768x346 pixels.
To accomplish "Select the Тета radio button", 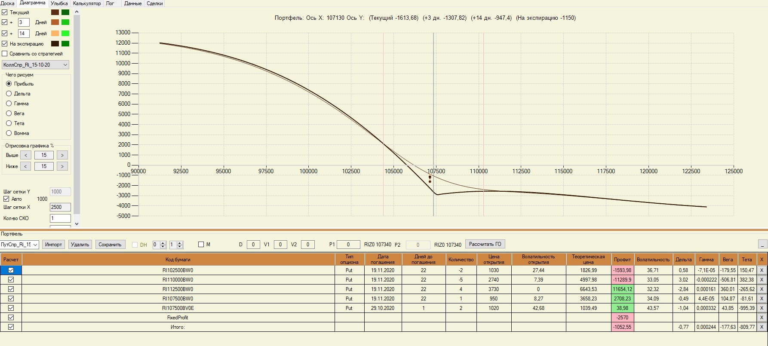I will (9, 123).
